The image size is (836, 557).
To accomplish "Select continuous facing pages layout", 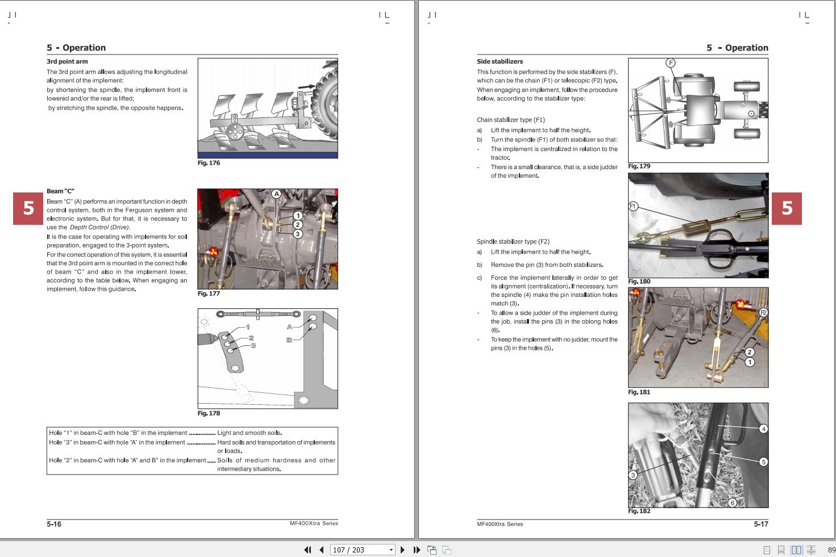I will tap(811, 550).
